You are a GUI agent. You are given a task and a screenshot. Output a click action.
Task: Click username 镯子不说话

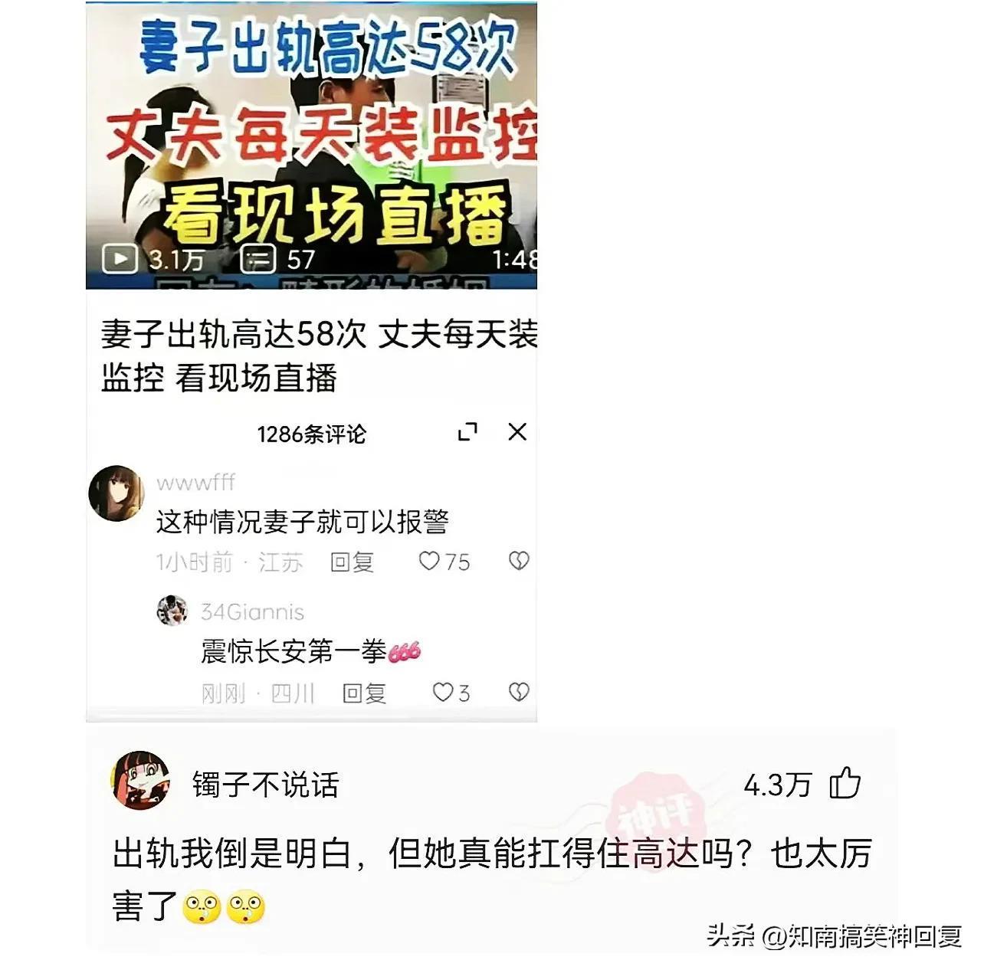click(x=265, y=785)
